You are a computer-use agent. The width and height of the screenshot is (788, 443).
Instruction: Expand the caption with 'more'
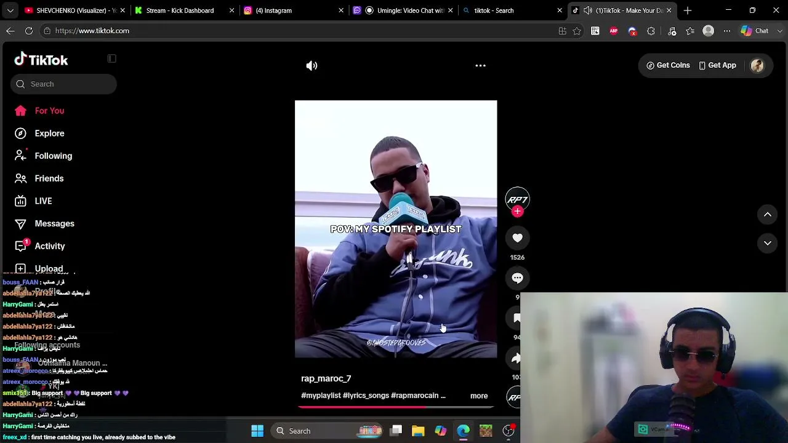(479, 396)
